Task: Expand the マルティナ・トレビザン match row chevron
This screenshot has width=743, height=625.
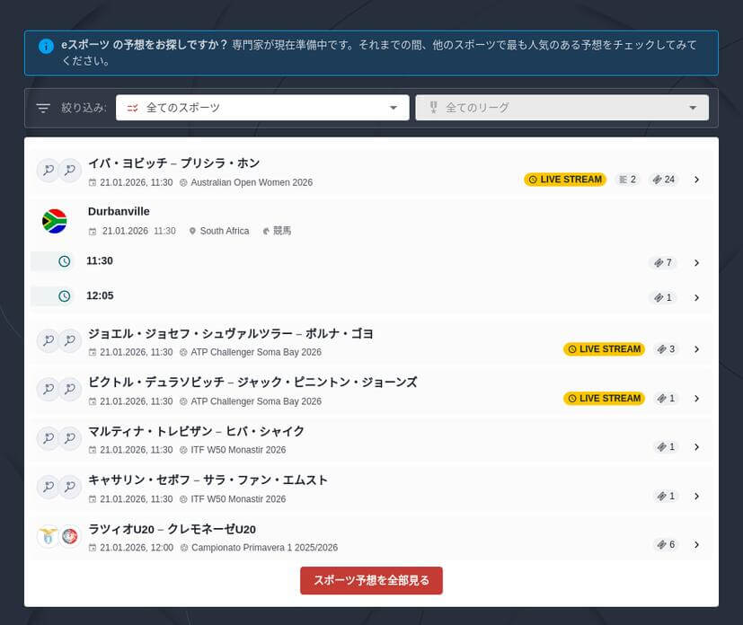Action: [697, 446]
